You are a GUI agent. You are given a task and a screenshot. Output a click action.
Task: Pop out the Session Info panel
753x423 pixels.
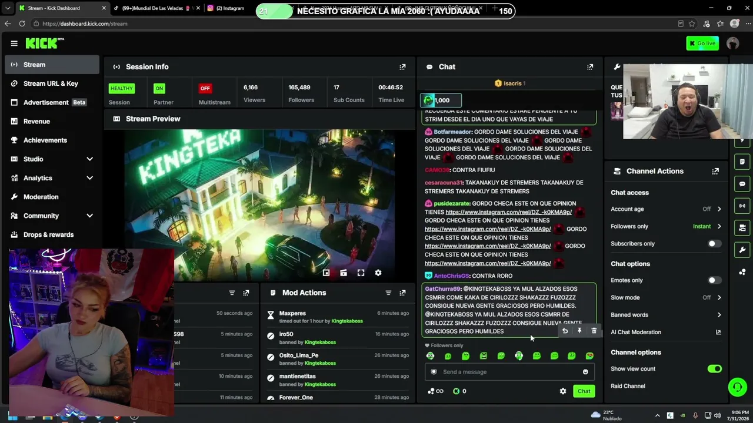coord(402,67)
